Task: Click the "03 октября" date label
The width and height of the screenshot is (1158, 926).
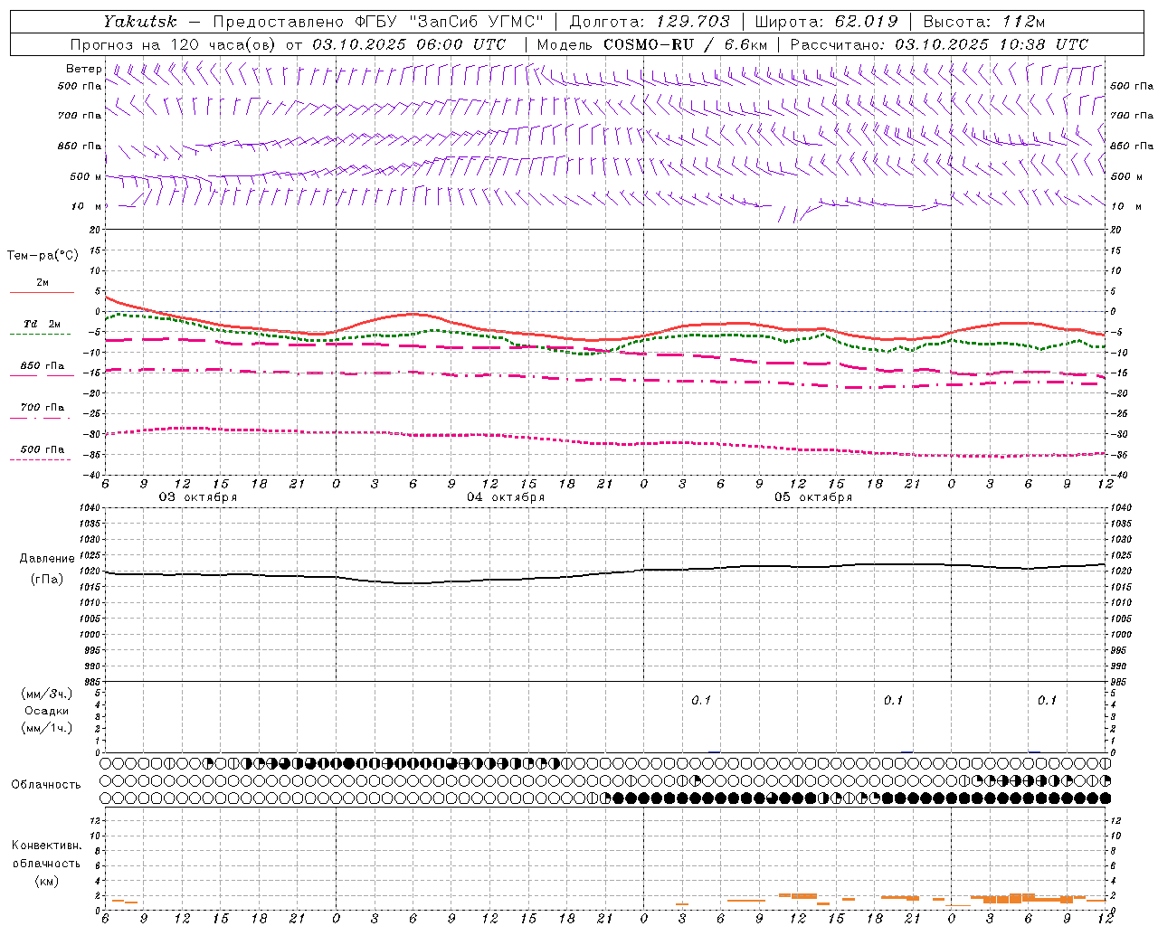Action: pyautogui.click(x=198, y=497)
